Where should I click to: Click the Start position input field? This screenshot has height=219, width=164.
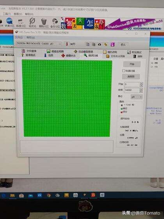tap(132, 84)
